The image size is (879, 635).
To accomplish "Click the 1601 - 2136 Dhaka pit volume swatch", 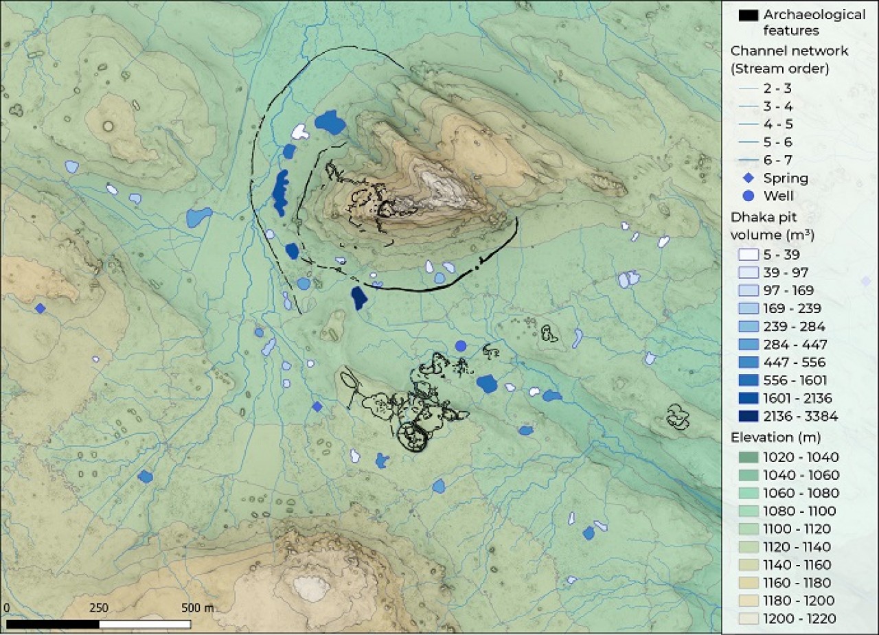I will tap(748, 397).
